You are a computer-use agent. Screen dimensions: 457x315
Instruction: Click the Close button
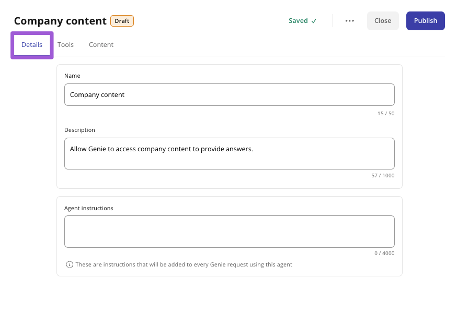click(383, 21)
